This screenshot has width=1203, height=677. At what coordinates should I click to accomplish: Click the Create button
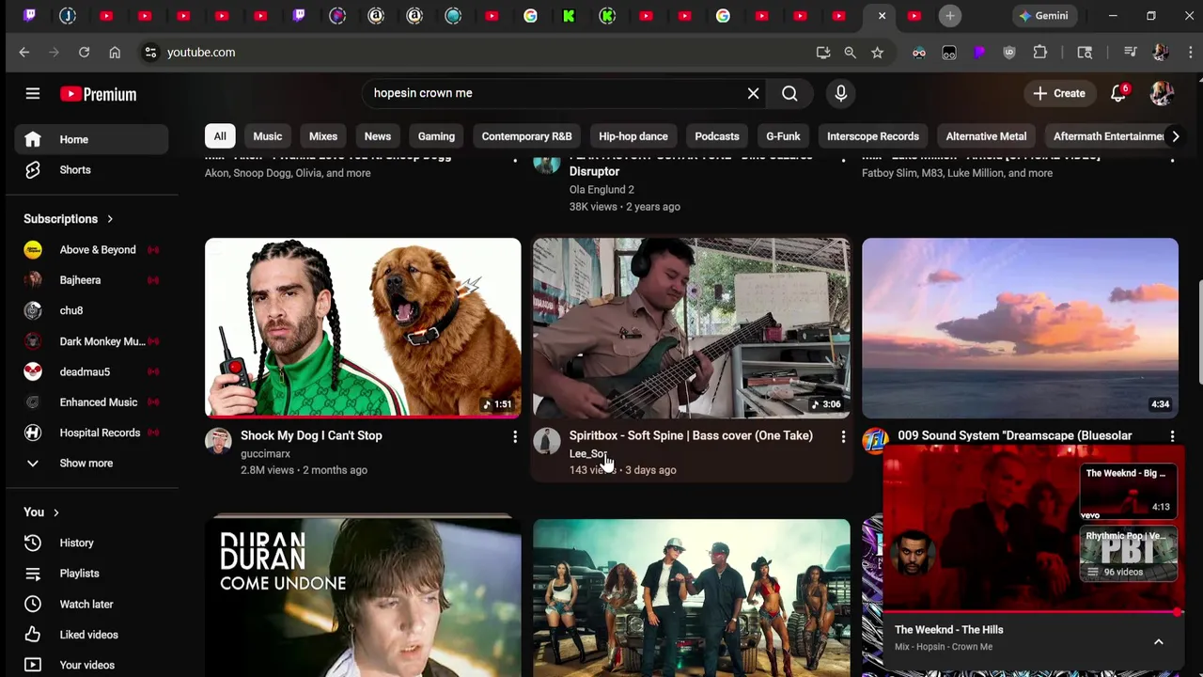1059,93
